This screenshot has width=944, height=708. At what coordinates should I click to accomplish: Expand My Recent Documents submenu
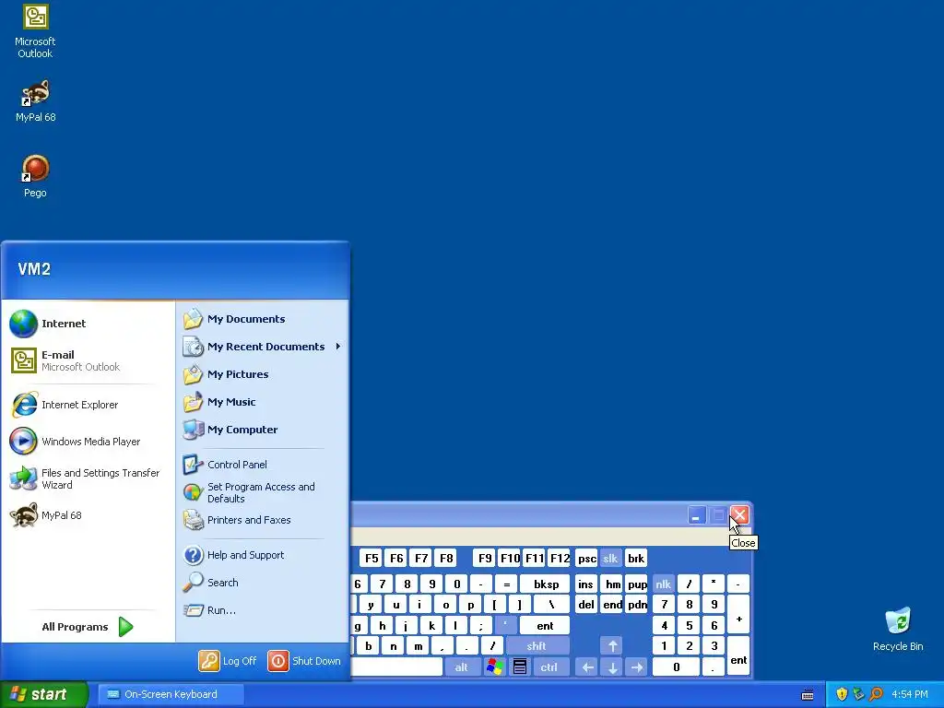tap(263, 347)
